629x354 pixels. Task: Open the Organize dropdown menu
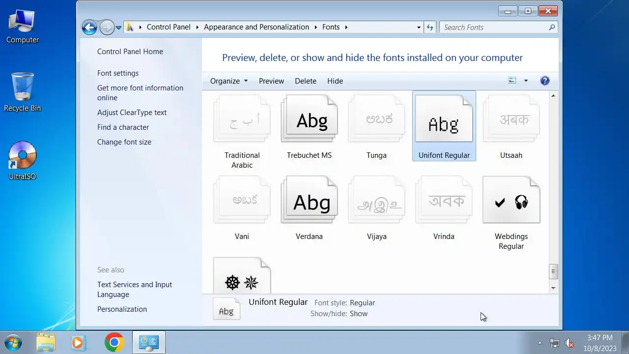click(229, 81)
